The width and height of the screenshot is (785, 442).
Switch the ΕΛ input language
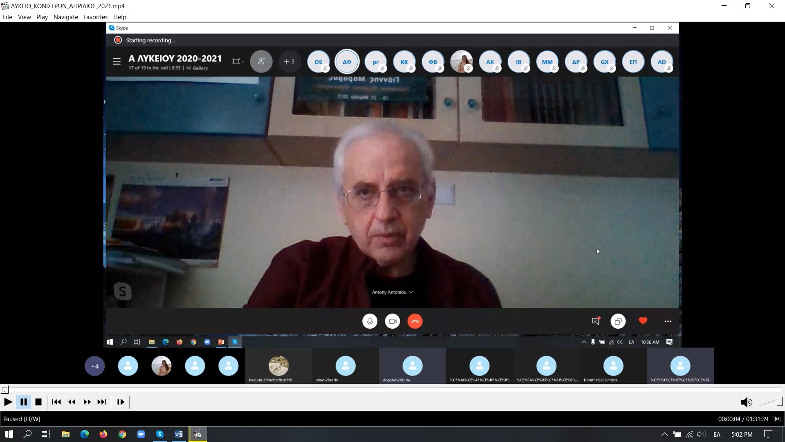pos(717,434)
